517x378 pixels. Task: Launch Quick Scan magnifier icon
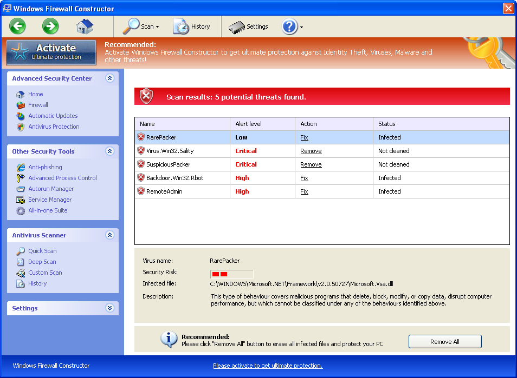point(21,251)
